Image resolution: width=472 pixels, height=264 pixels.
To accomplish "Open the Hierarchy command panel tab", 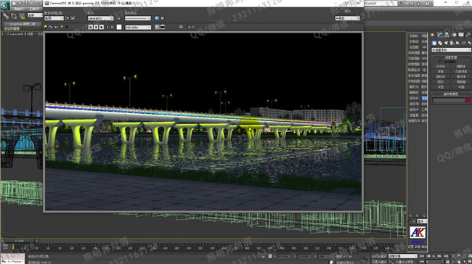I will [x=447, y=36].
